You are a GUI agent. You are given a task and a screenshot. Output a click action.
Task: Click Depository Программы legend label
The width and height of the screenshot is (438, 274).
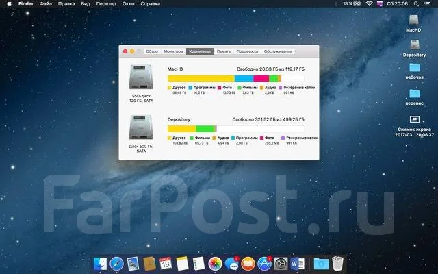pos(246,138)
